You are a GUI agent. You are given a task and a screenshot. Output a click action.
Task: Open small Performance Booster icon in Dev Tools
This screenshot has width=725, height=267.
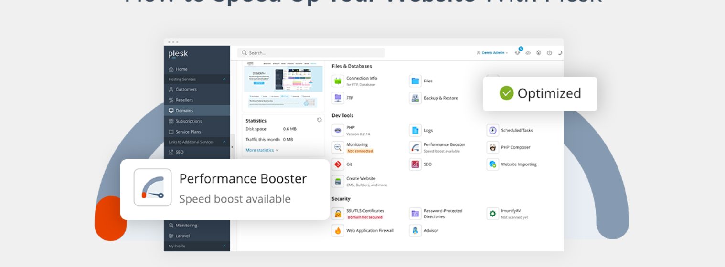[415, 147]
